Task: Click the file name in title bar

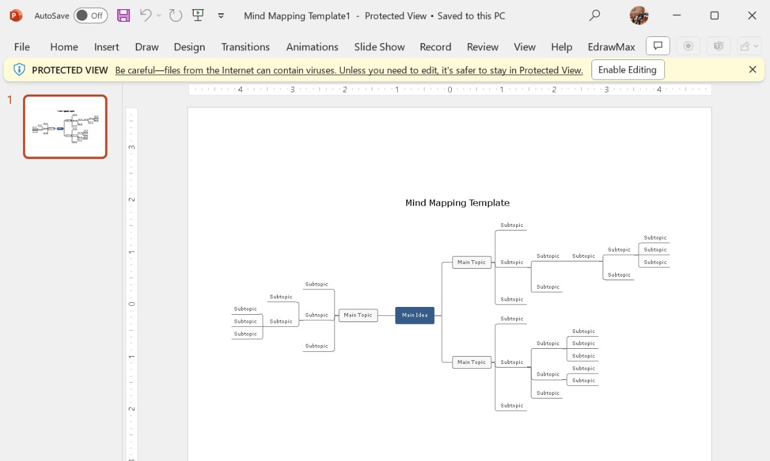Action: pos(297,16)
